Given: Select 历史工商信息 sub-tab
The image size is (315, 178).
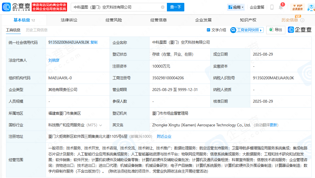Looking at the screenshot, I should pyautogui.click(x=37, y=30).
